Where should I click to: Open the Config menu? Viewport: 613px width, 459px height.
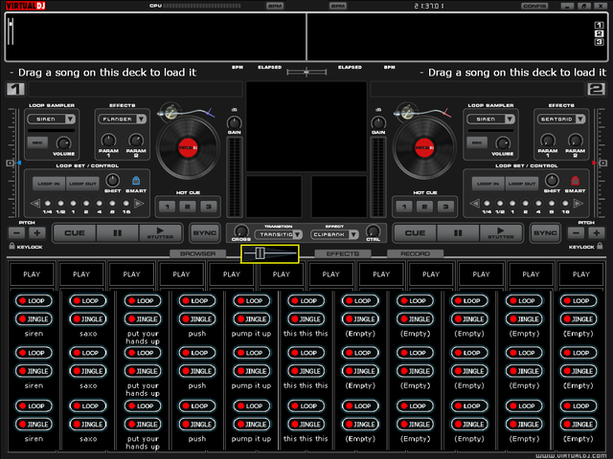(x=534, y=6)
